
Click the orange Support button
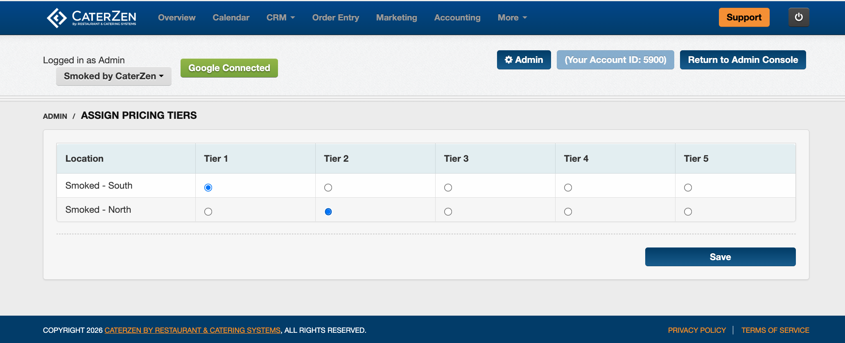point(744,17)
